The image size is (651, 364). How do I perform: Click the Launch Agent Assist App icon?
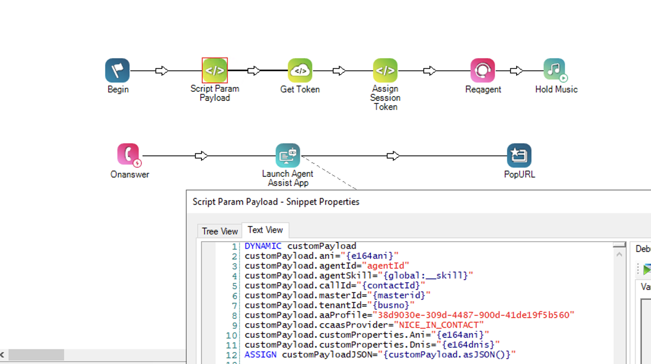click(287, 155)
